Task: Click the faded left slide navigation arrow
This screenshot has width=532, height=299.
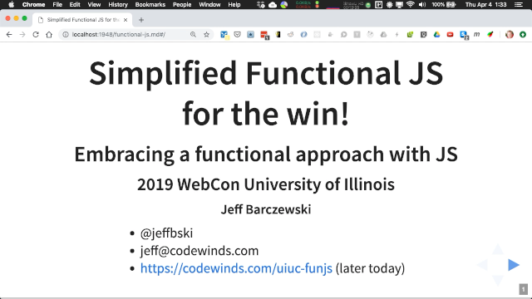Action: coord(482,265)
